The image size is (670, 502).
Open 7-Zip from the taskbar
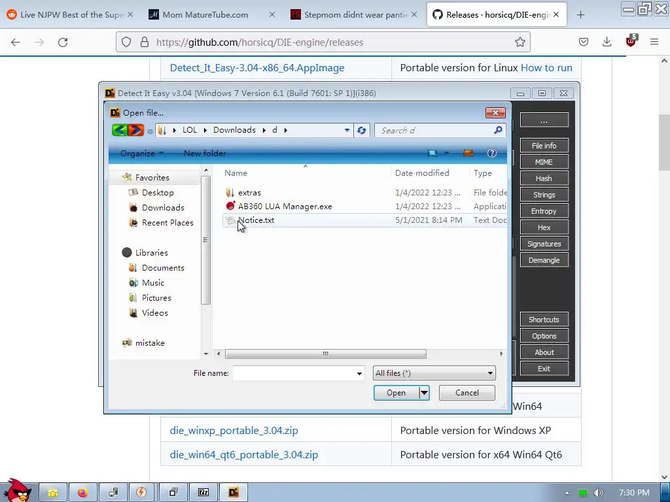tap(204, 492)
